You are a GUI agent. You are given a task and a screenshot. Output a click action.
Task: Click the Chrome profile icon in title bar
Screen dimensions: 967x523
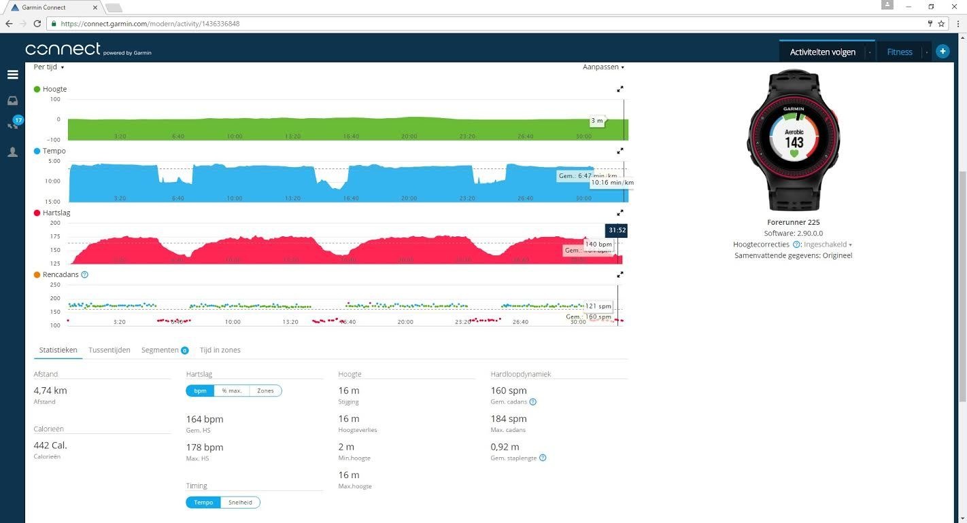pyautogui.click(x=887, y=5)
